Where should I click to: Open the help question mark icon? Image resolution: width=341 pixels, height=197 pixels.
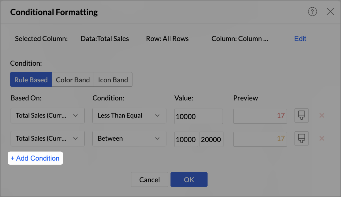312,12
